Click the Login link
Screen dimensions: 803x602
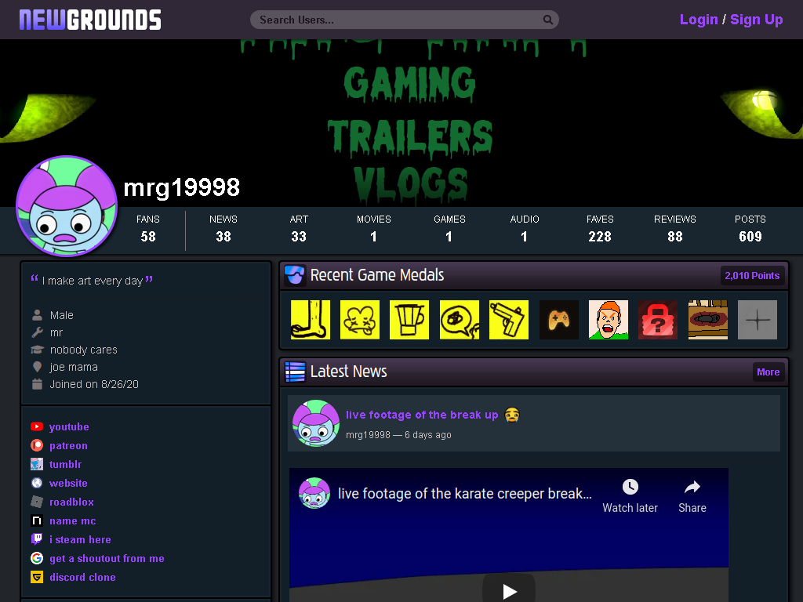699,20
